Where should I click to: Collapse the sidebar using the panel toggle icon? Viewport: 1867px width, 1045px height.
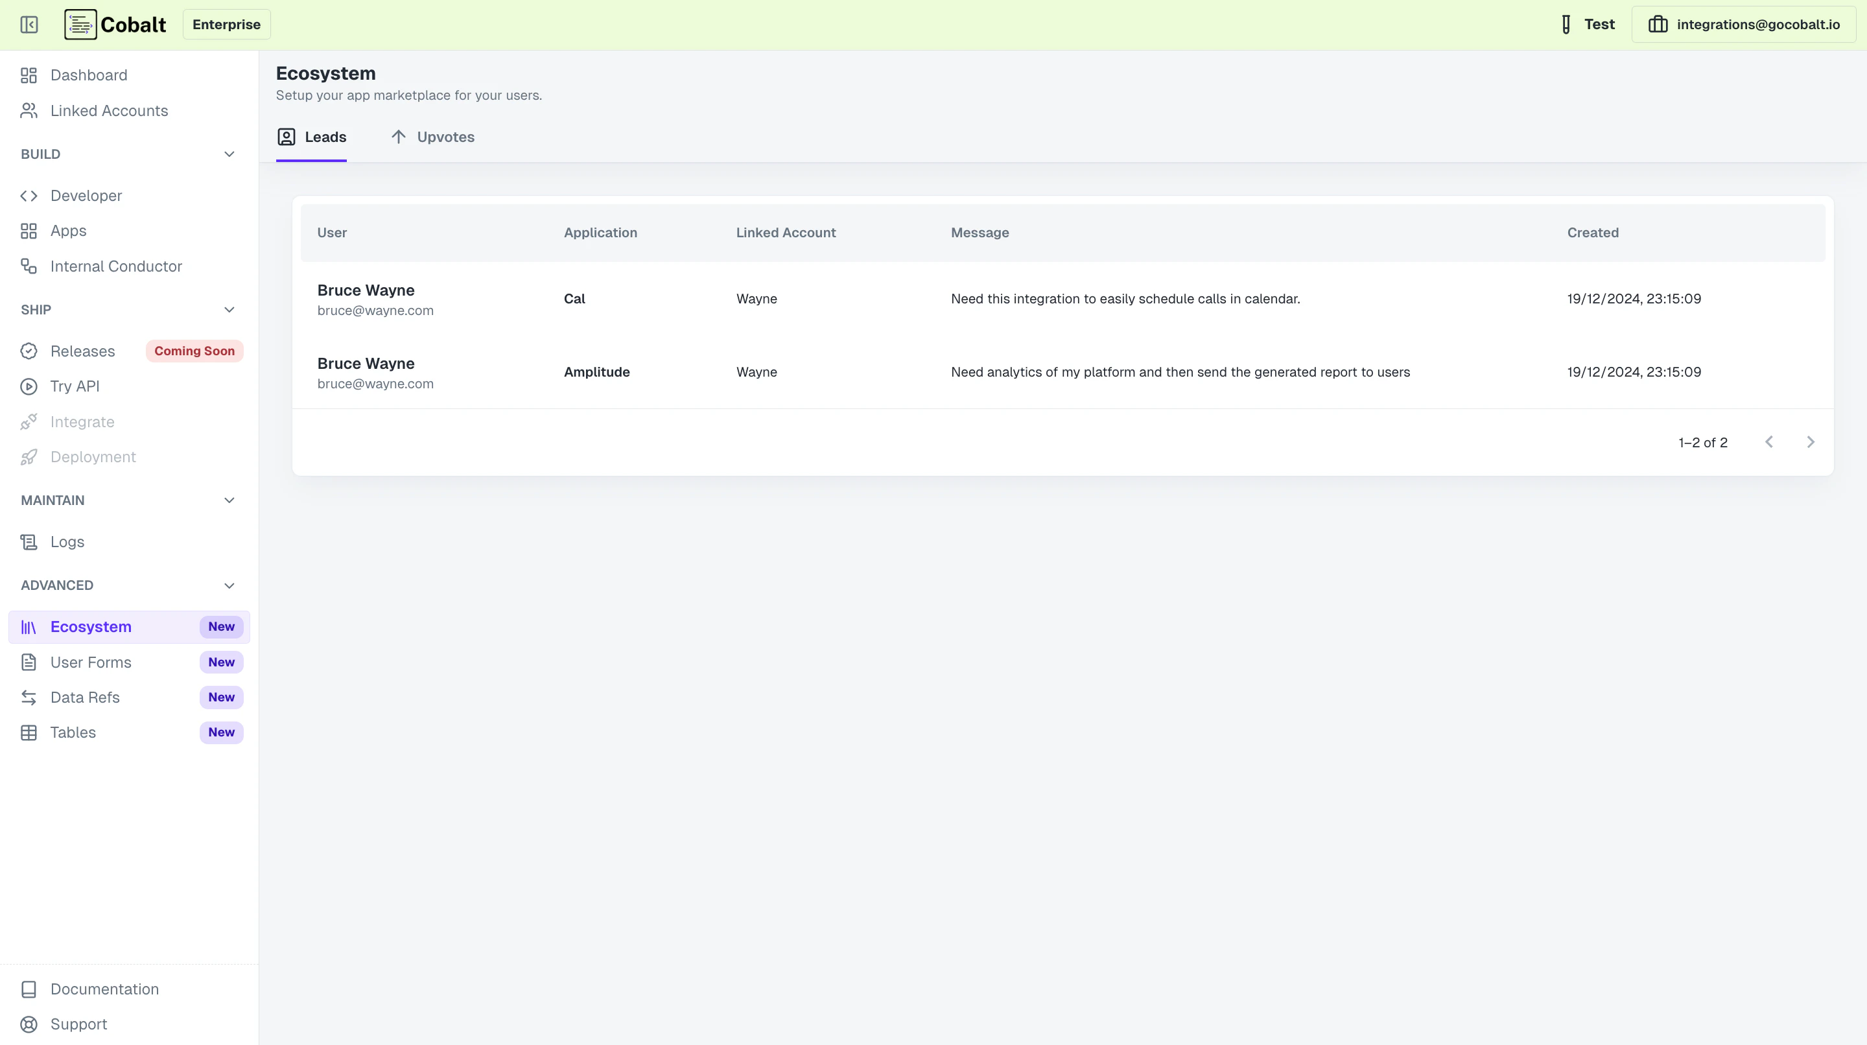(x=29, y=24)
